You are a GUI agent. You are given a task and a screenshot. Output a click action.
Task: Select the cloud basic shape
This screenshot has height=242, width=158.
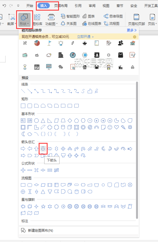30,134
